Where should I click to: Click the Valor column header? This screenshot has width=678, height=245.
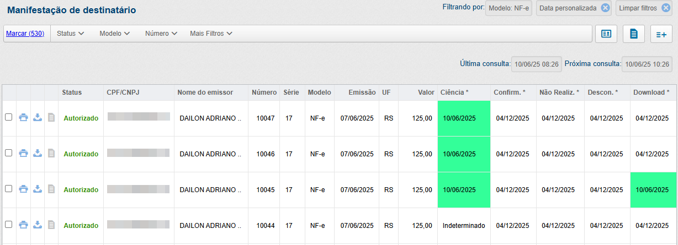tap(426, 92)
